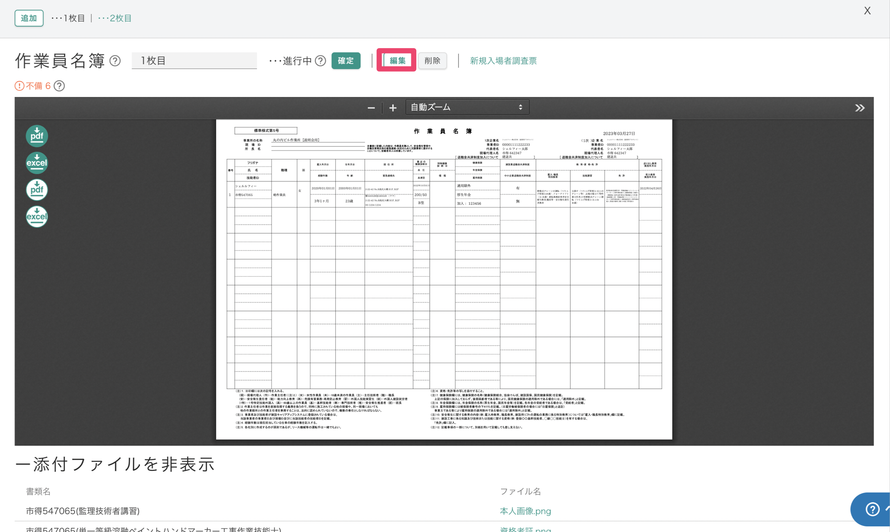Expand viewer tools double-chevron icon
This screenshot has width=890, height=532.
pos(860,108)
